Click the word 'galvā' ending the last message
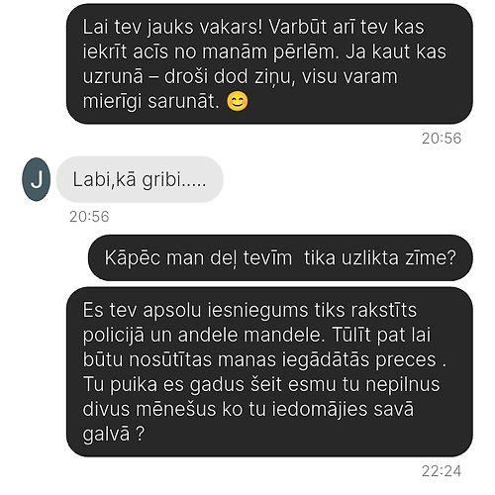The height and width of the screenshot is (495, 495). 106,435
